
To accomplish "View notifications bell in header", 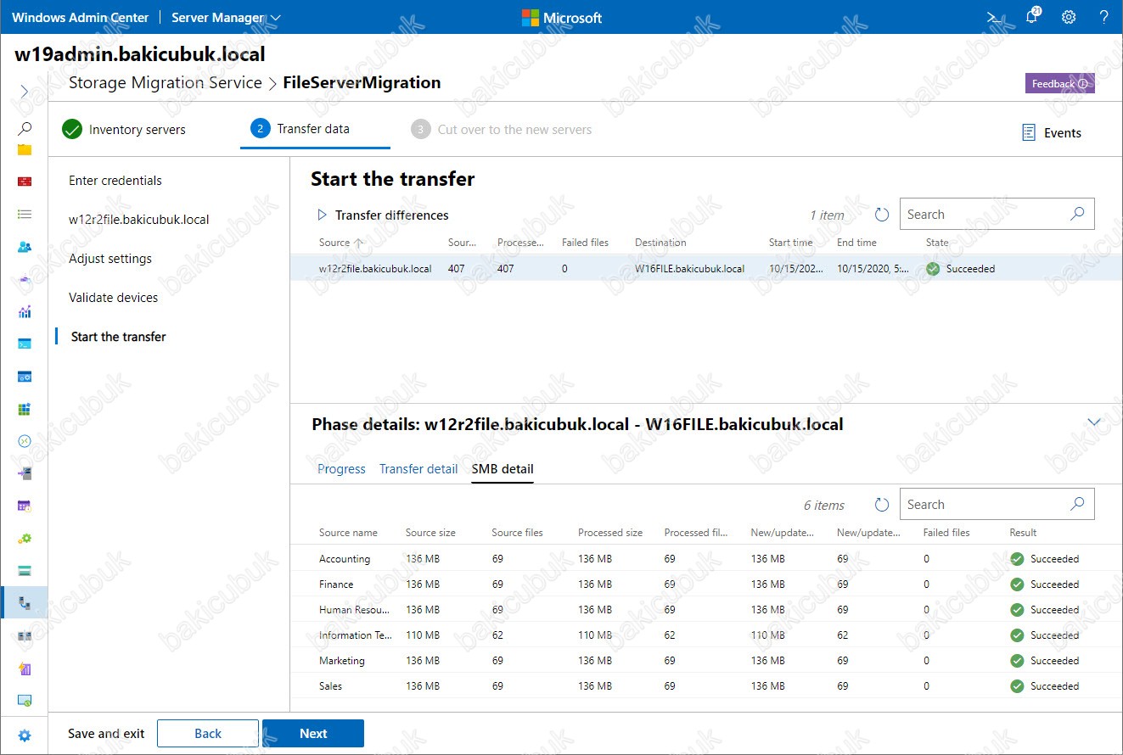I will point(1032,17).
